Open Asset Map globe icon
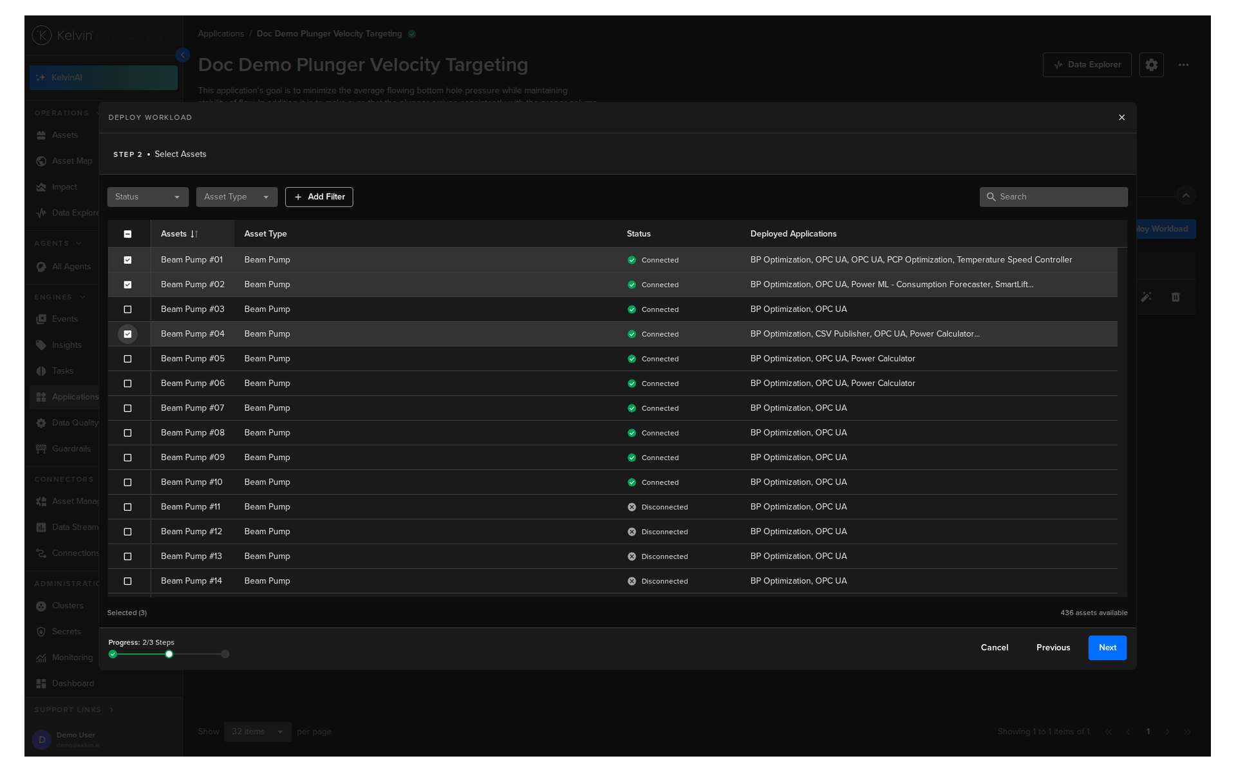 pyautogui.click(x=41, y=161)
